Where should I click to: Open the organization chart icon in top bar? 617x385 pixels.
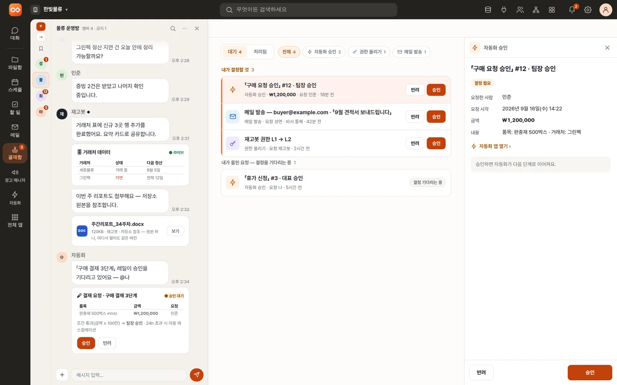(x=536, y=10)
